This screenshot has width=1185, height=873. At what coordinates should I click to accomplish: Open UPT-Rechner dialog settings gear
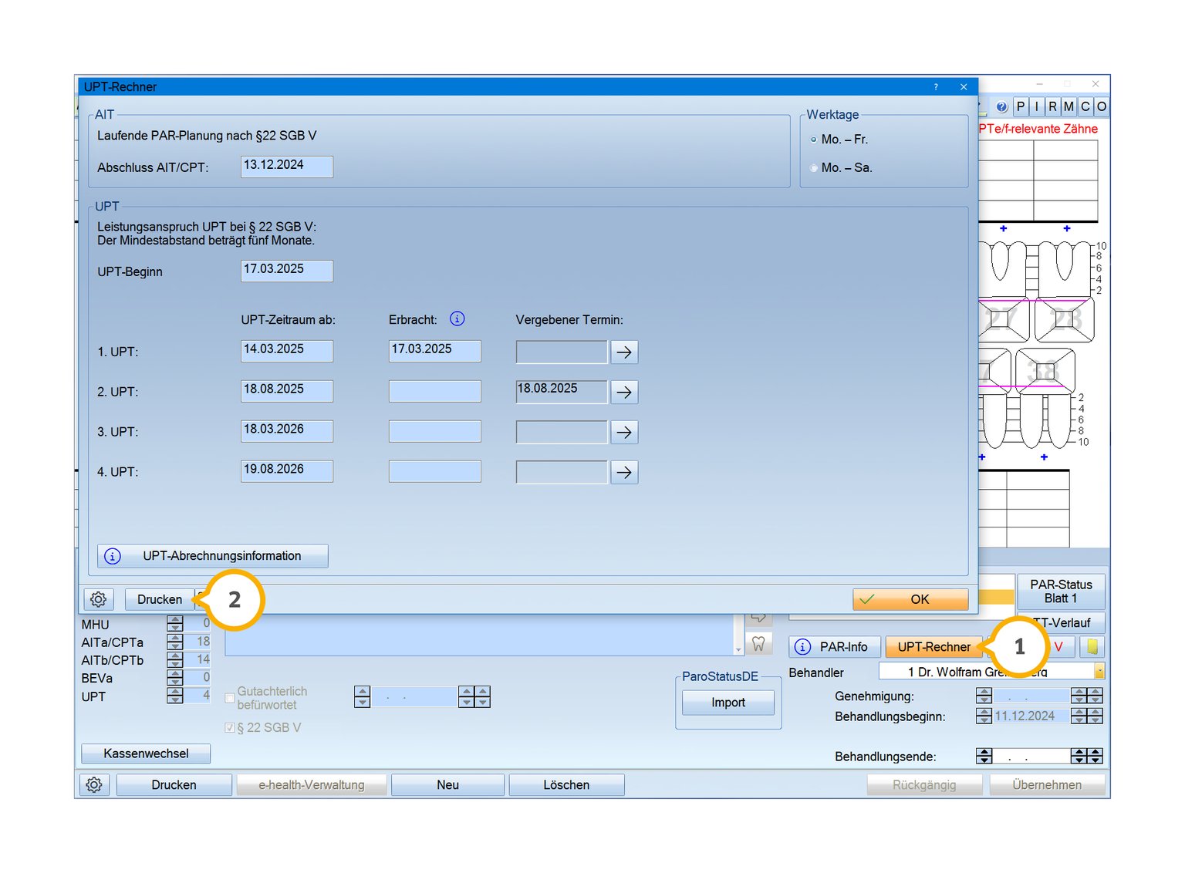(x=98, y=599)
